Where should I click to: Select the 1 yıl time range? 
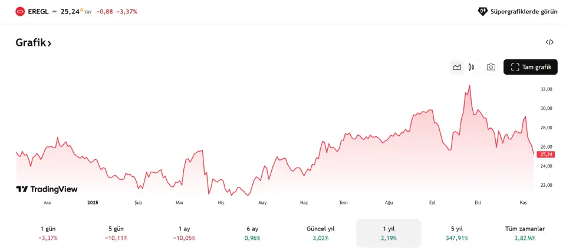click(389, 233)
